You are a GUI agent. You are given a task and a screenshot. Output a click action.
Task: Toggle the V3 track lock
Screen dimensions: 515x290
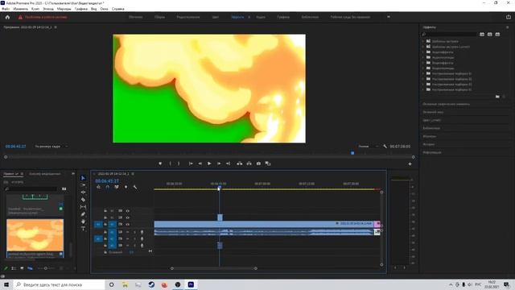click(105, 211)
